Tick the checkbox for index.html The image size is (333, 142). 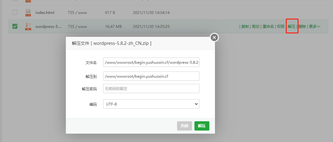pos(15,13)
